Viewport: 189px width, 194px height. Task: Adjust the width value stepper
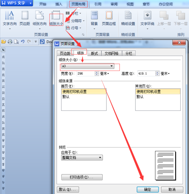tap(97, 74)
